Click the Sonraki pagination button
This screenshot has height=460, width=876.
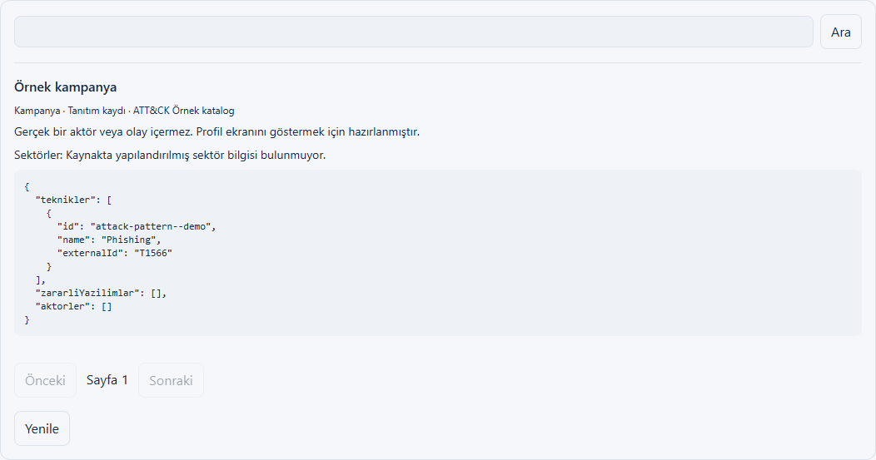tap(171, 380)
